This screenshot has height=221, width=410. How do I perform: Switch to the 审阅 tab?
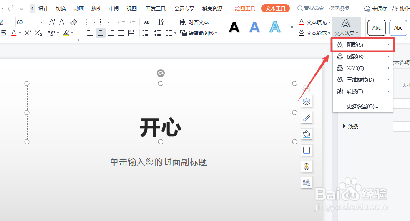(114, 9)
